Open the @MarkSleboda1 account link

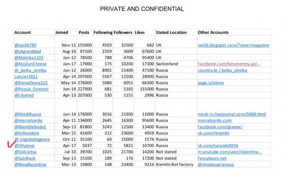(x=30, y=127)
